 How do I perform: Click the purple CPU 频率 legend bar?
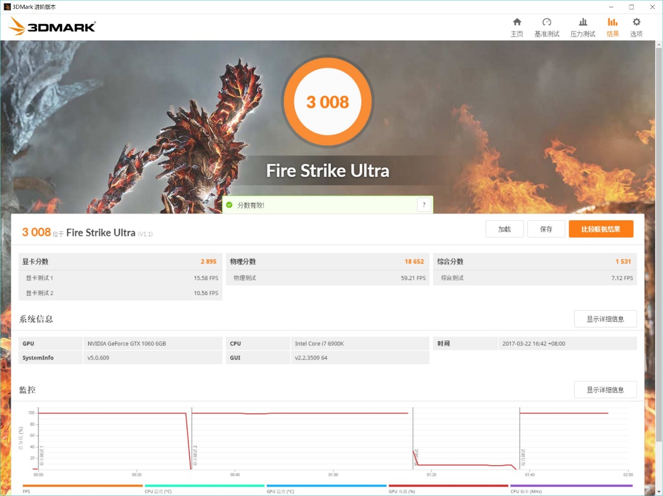click(571, 486)
